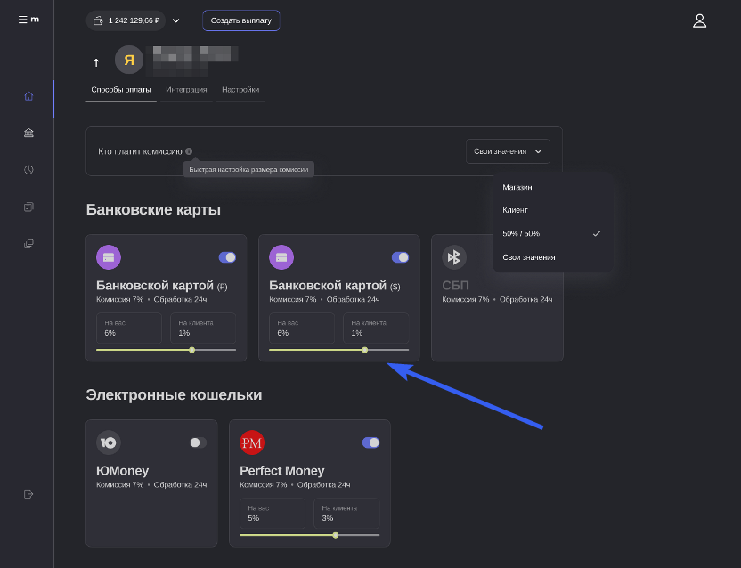
Task: Open the Свои значения commission dropdown
Action: [x=508, y=151]
